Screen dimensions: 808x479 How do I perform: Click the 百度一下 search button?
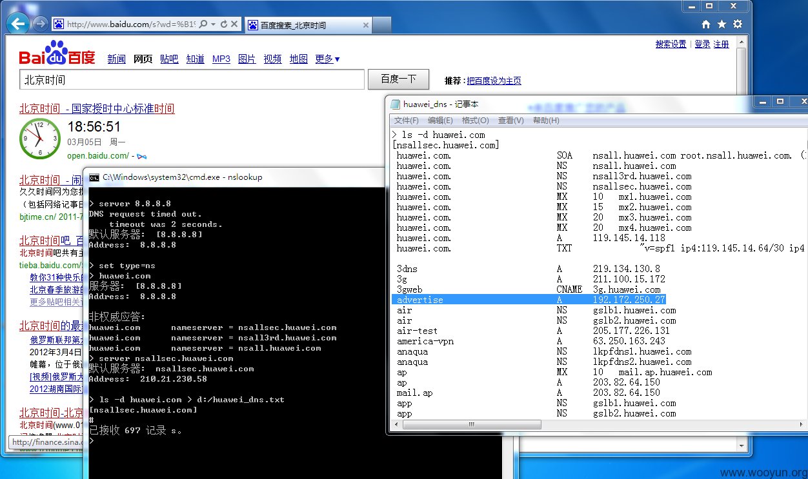coord(398,79)
